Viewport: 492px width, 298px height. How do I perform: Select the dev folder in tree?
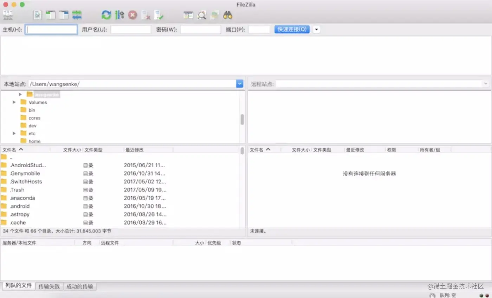[32, 125]
